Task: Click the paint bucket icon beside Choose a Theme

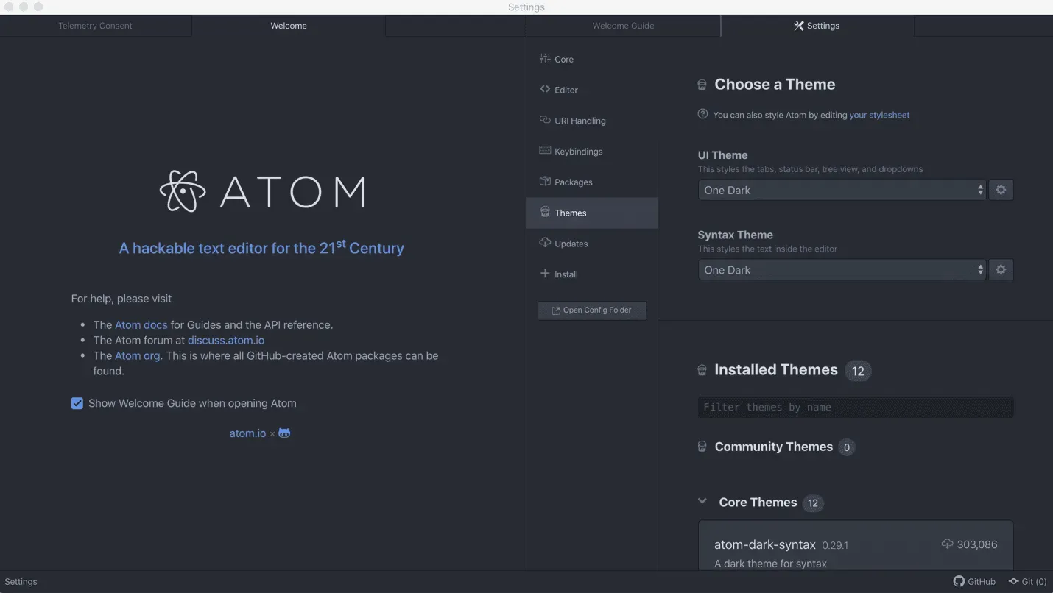Action: 702,85
